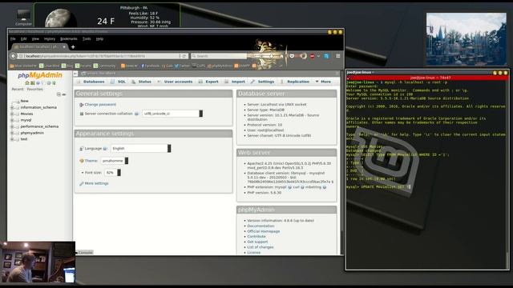
Task: Open Firefox Tools menu
Action: point(87,39)
